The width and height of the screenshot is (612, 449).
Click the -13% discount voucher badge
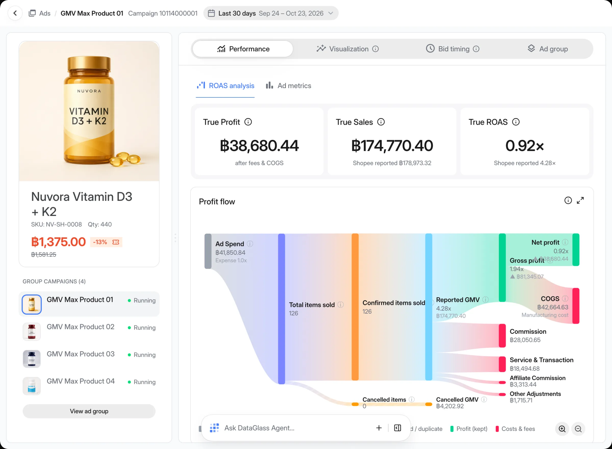pyautogui.click(x=106, y=242)
